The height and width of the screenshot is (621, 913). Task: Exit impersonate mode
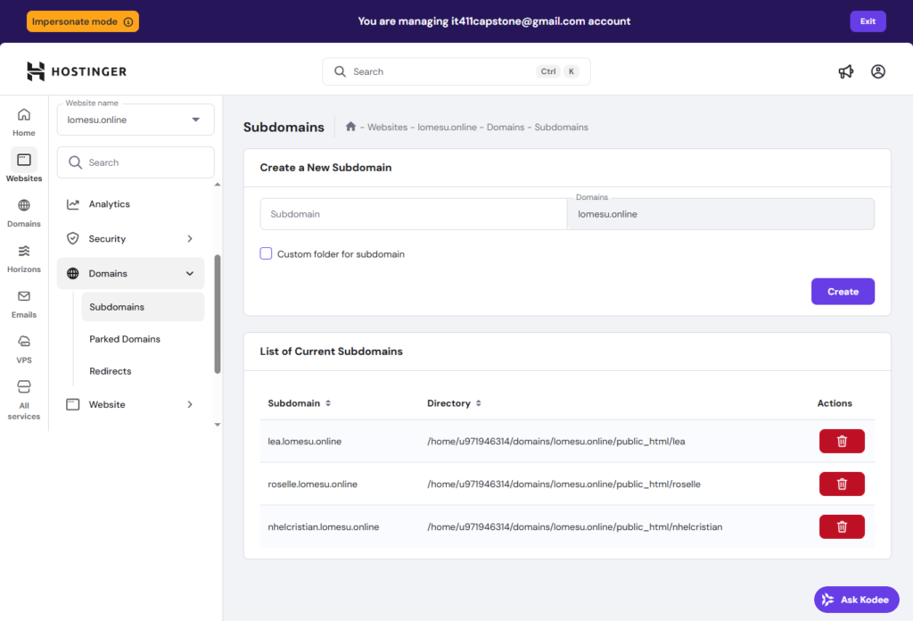point(868,21)
